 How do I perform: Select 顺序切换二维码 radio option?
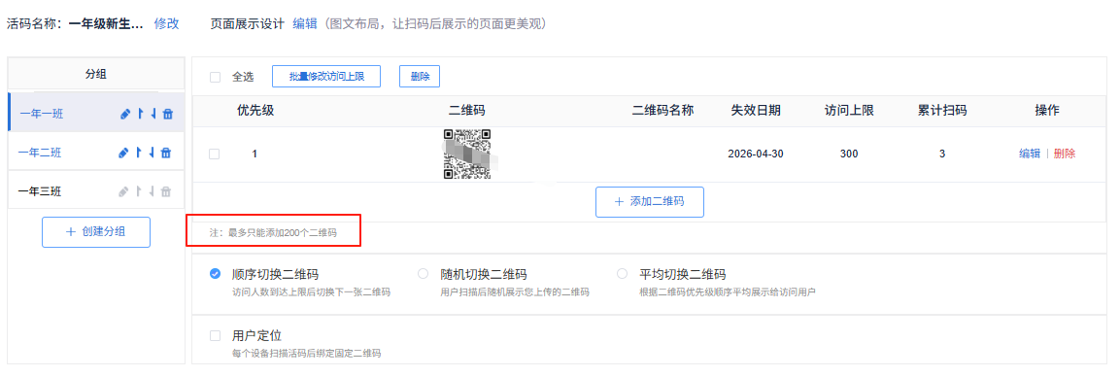coord(215,273)
